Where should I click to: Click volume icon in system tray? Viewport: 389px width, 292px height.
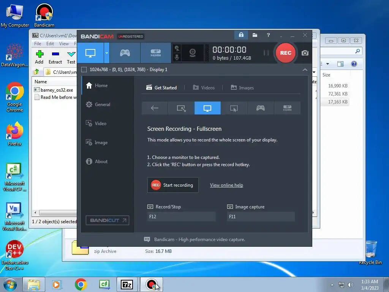tap(351, 285)
